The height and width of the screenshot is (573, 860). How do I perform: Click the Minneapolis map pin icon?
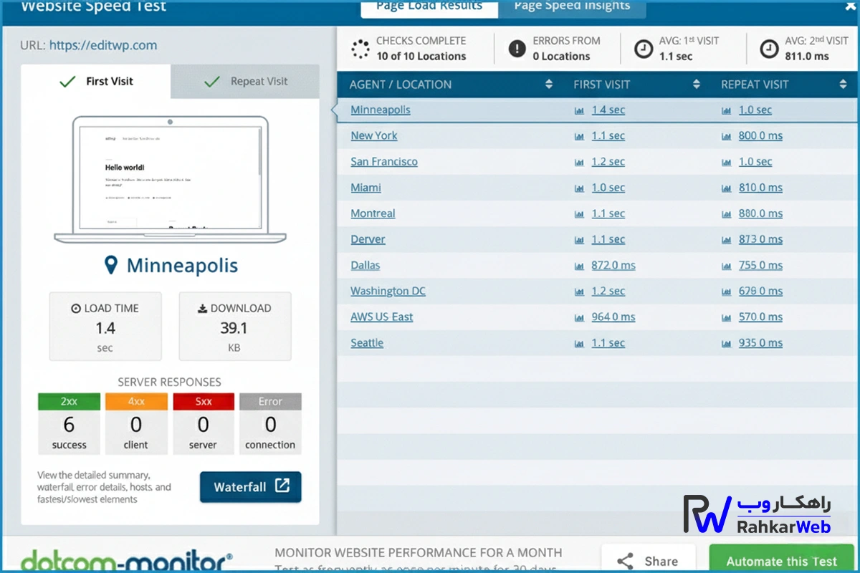[x=110, y=266]
